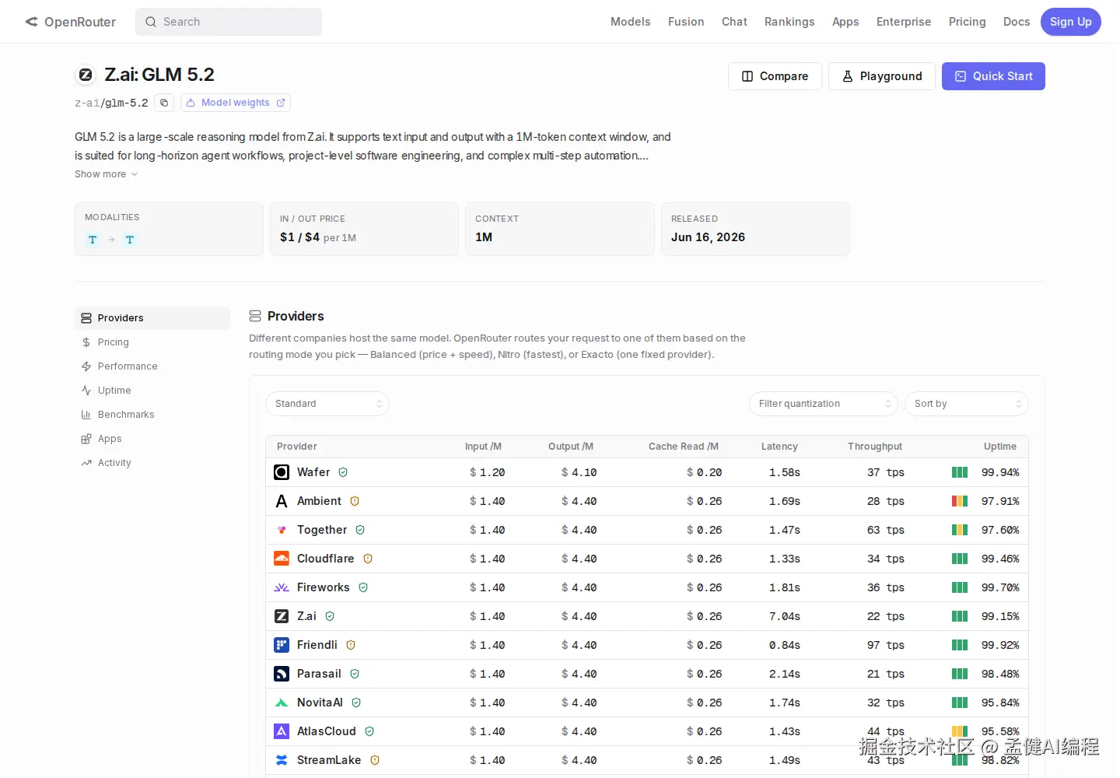
Task: Click the shield badge next to NovitaAI
Action: point(356,703)
